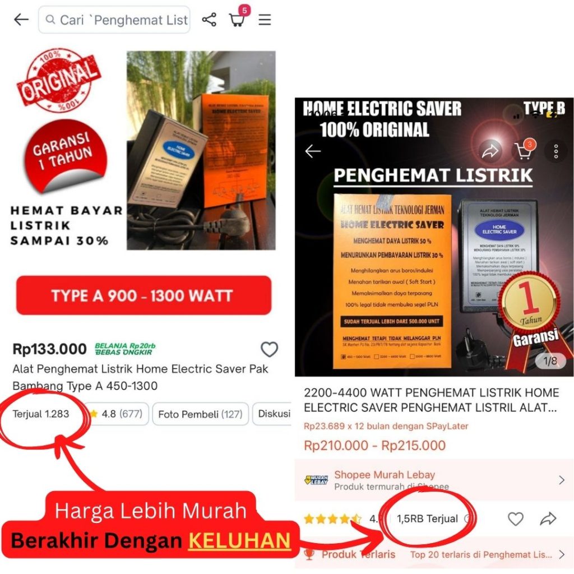Select the Diskusi tab
574x574 pixels.
[x=273, y=414]
